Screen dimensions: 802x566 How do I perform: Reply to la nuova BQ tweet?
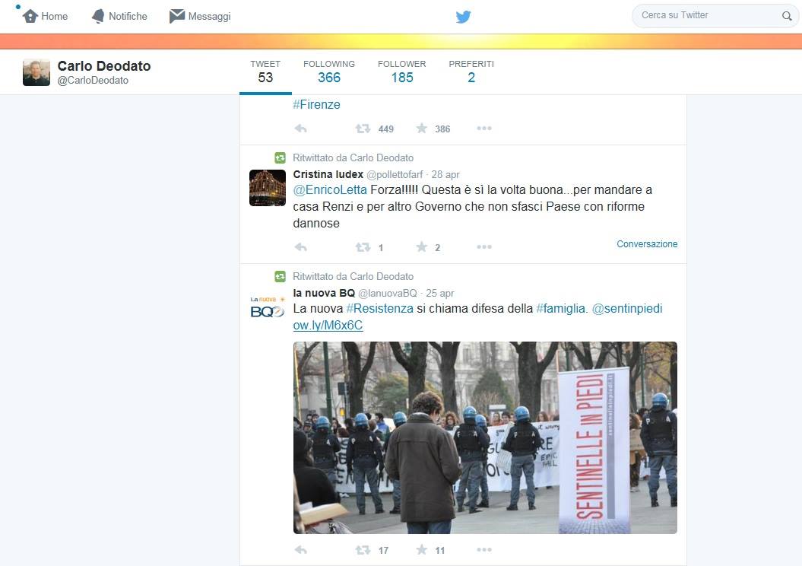point(300,550)
